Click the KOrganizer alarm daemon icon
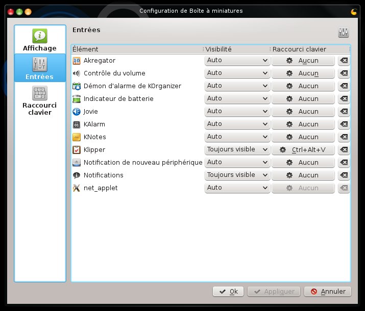Image resolution: width=365 pixels, height=311 pixels. [77, 86]
